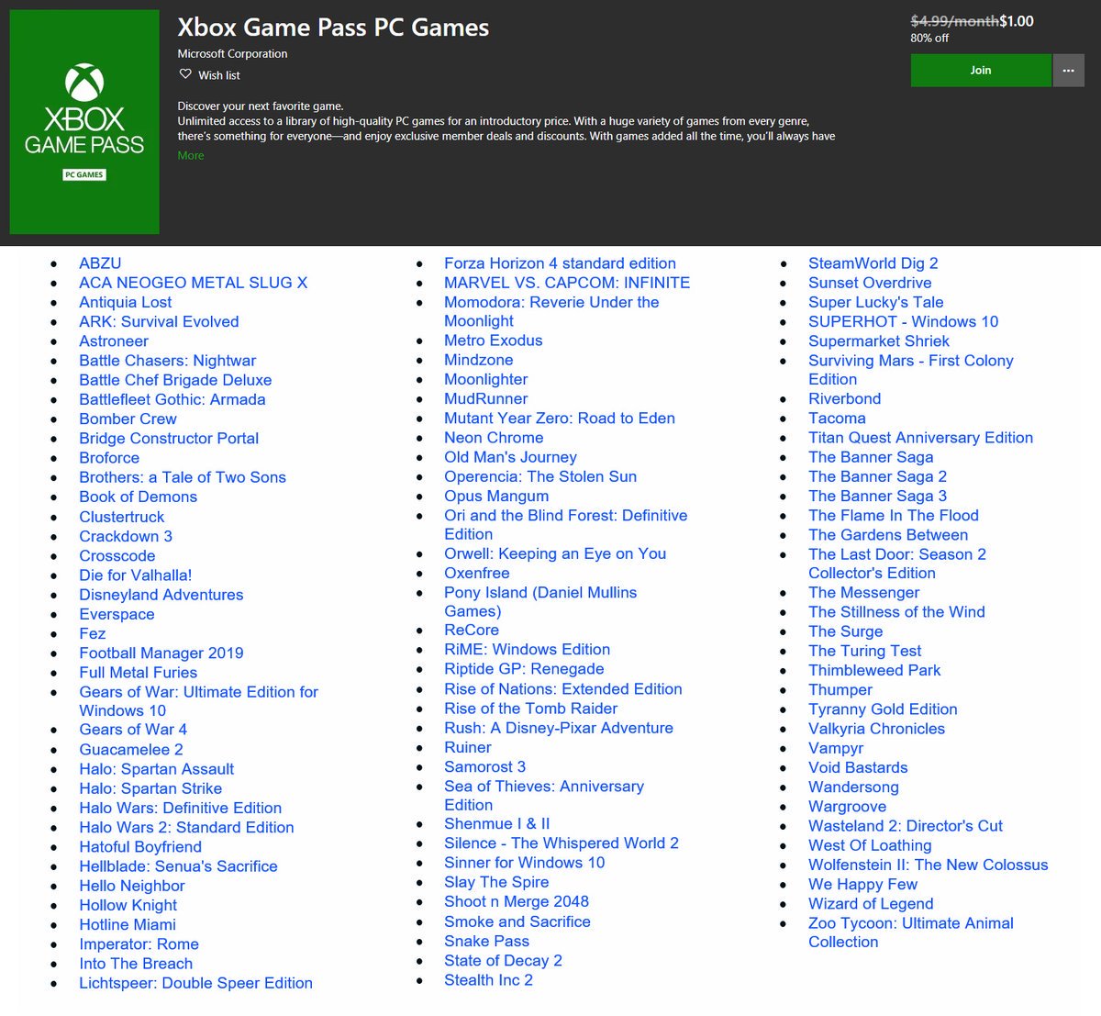Open The Banner Saga 3 link
This screenshot has width=1101, height=1016.
coord(878,497)
